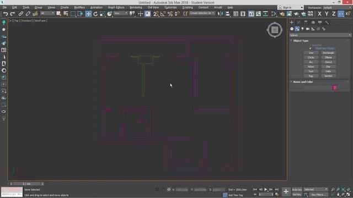Open the key mode Selected dropdown

pyautogui.click(x=315, y=189)
